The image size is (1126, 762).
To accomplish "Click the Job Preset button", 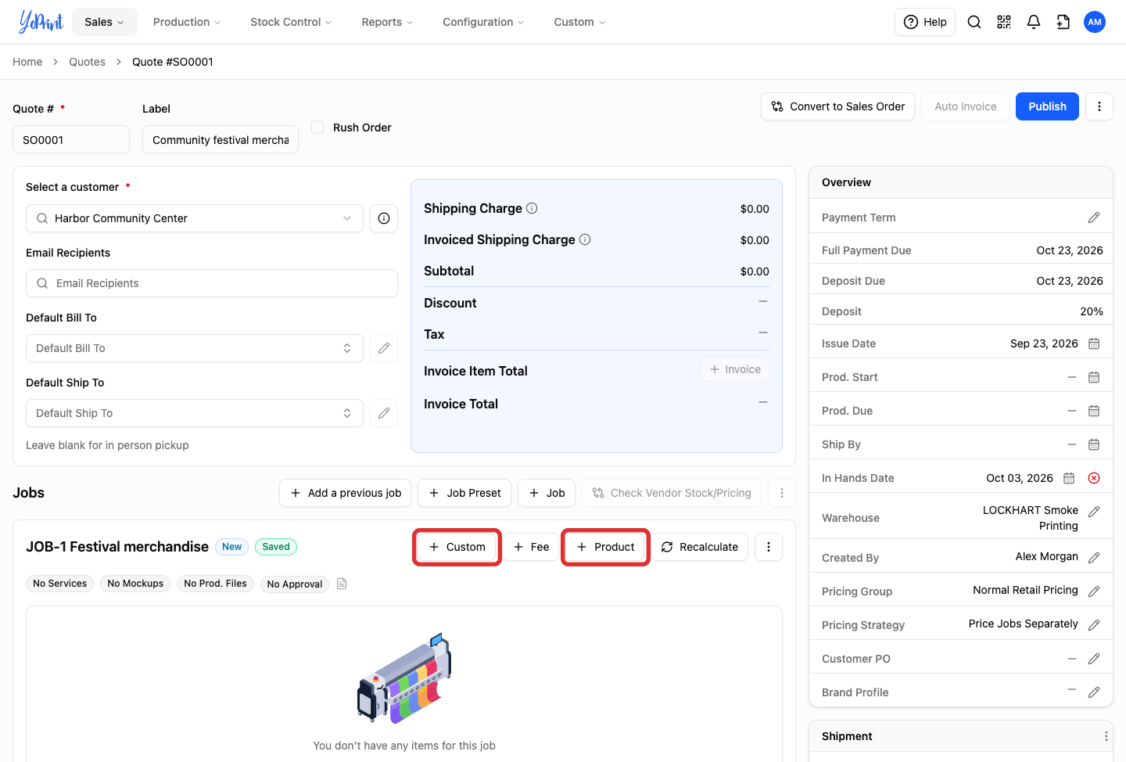I will (x=464, y=493).
